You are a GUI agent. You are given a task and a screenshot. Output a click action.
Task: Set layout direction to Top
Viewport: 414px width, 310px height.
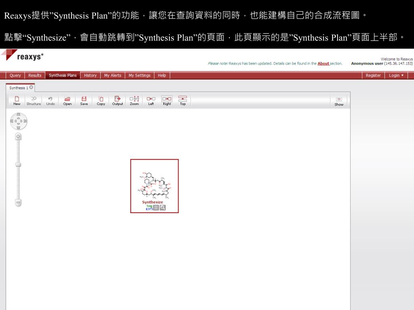[183, 101]
